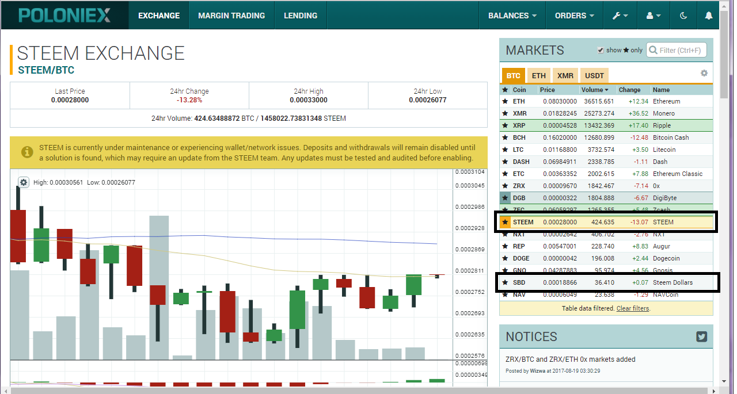Click the 24hr Low 0.00026077 value

pos(428,100)
